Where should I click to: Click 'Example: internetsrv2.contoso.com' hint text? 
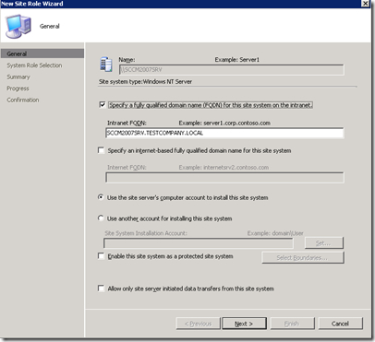224,168
